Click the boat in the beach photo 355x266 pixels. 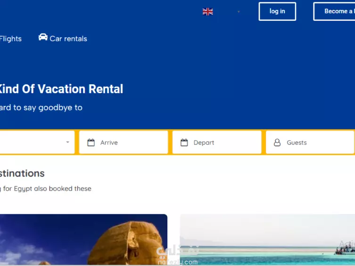[x=345, y=248]
